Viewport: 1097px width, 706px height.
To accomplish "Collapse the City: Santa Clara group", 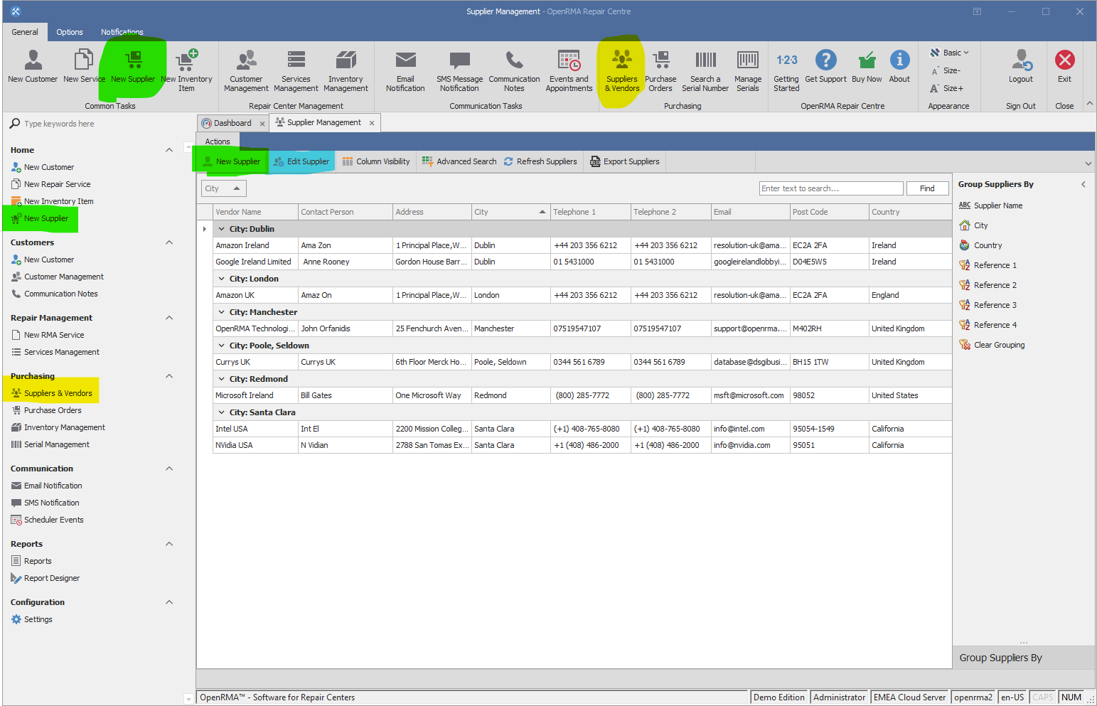I will [x=222, y=412].
